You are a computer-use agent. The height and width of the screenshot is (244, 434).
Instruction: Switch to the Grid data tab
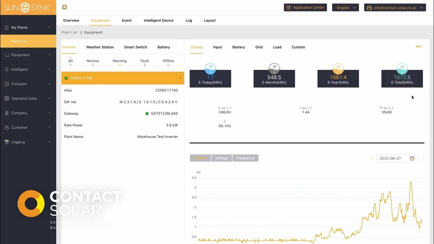pos(259,47)
